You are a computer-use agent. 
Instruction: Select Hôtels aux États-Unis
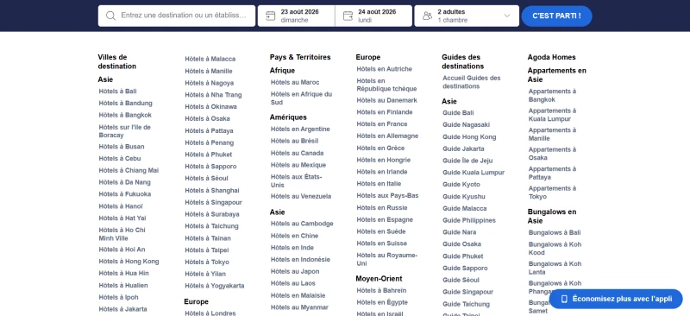(x=296, y=180)
